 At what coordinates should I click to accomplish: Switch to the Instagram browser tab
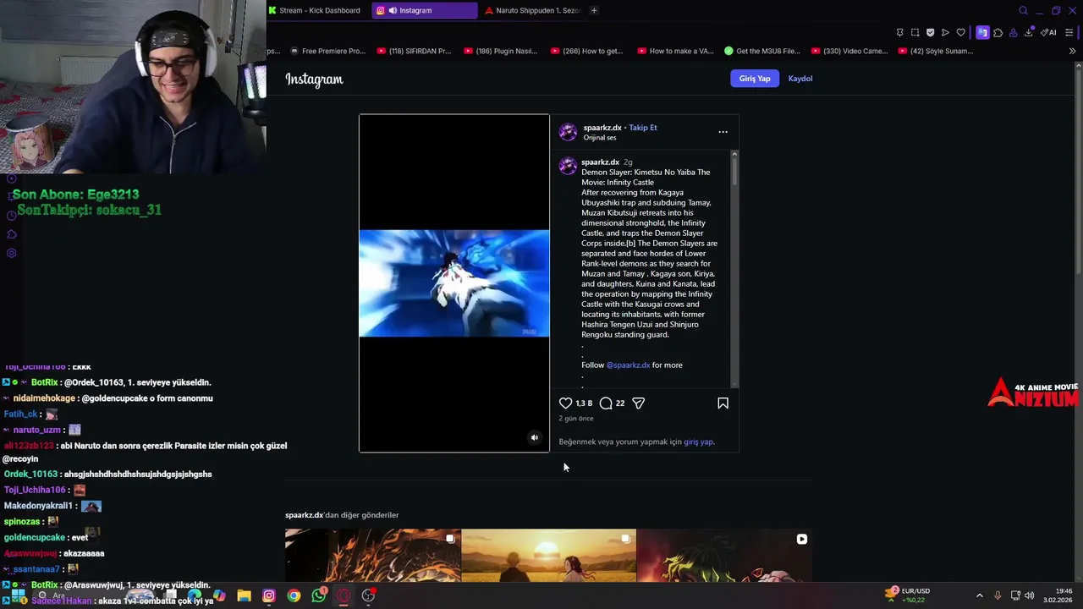tap(425, 10)
